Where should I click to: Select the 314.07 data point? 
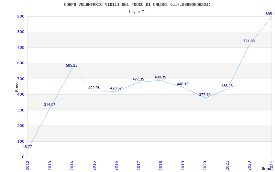[x=49, y=105]
